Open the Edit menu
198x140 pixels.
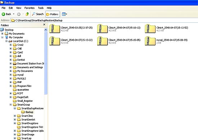click(11, 8)
